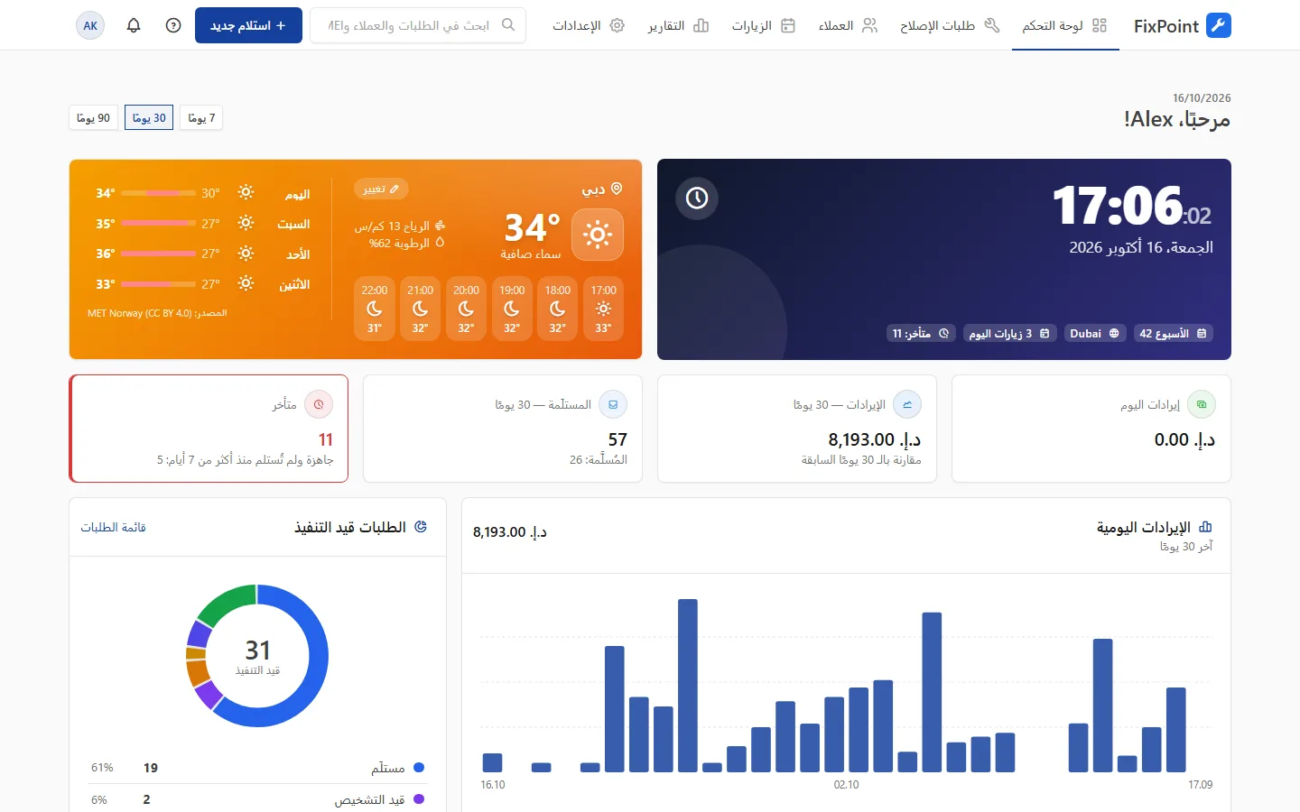Click the location pin icon beside دبي
This screenshot has height=812, width=1300.
coord(617,189)
